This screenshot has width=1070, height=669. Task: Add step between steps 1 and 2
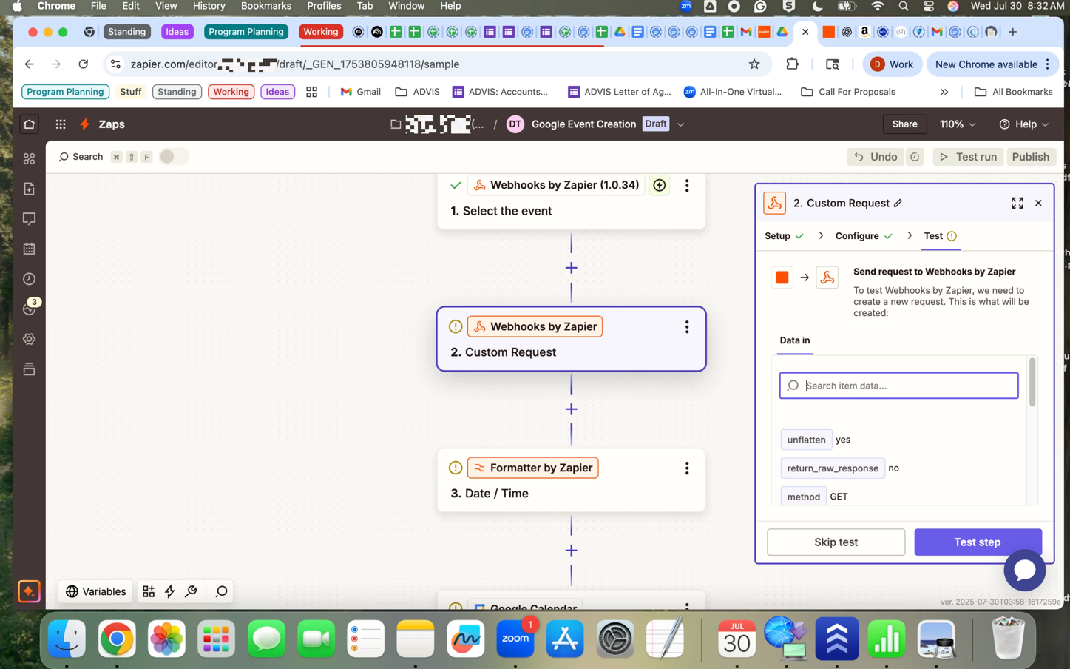(571, 268)
